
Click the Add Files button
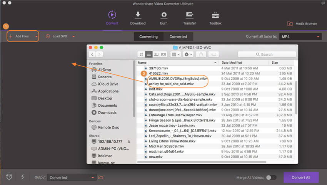19,36
